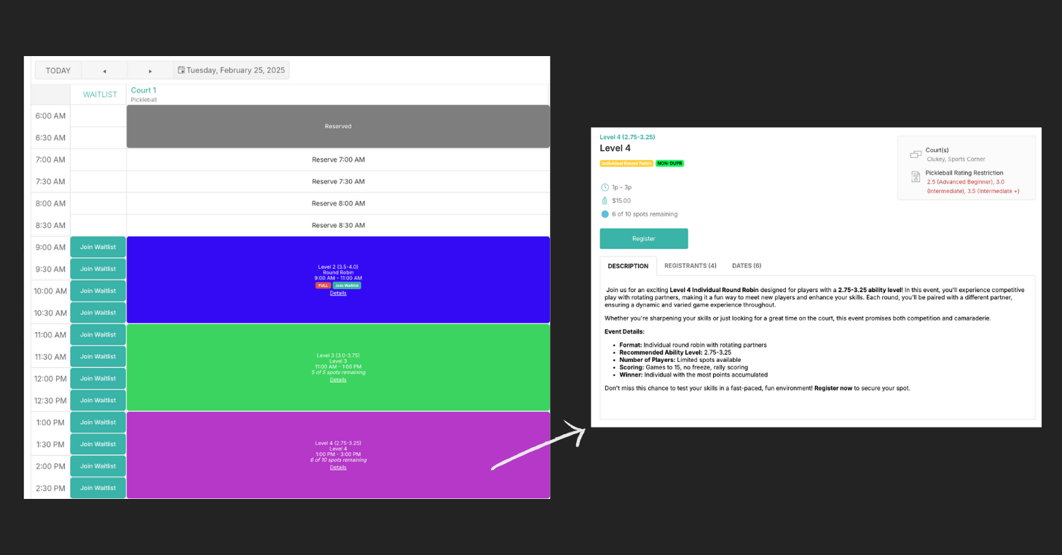This screenshot has width=1062, height=555.
Task: Click the Court 1 column header
Action: (143, 90)
